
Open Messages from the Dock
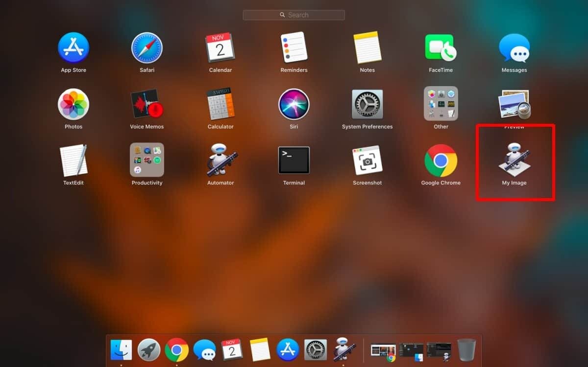(204, 350)
